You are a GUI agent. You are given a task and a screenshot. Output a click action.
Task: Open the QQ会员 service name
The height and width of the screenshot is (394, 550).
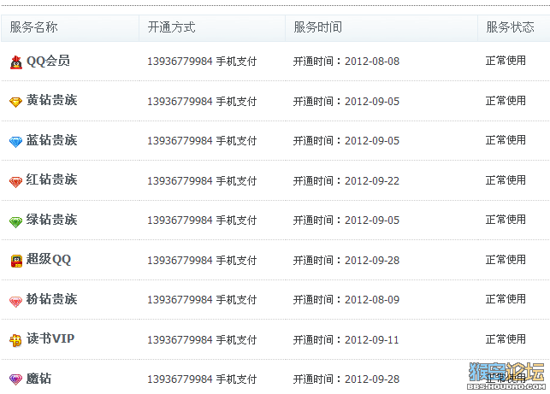click(x=48, y=61)
